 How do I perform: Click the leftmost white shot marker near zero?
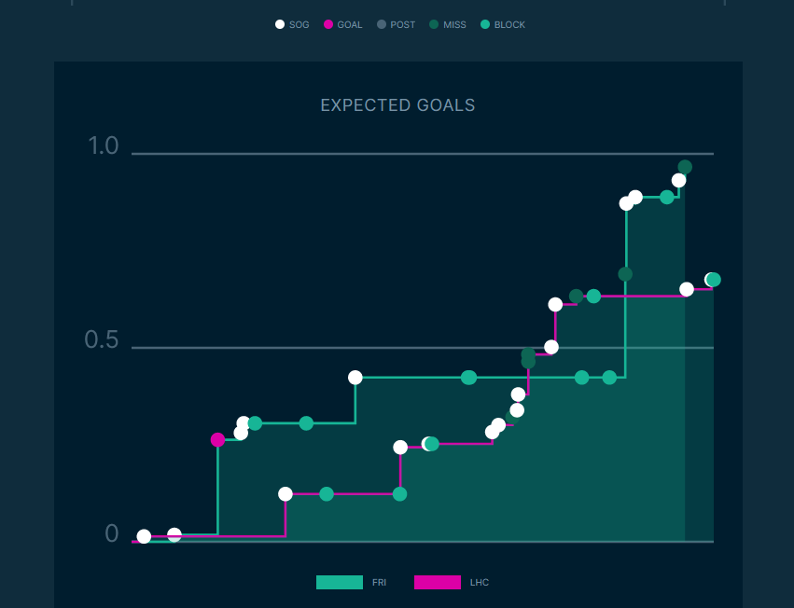click(x=144, y=536)
